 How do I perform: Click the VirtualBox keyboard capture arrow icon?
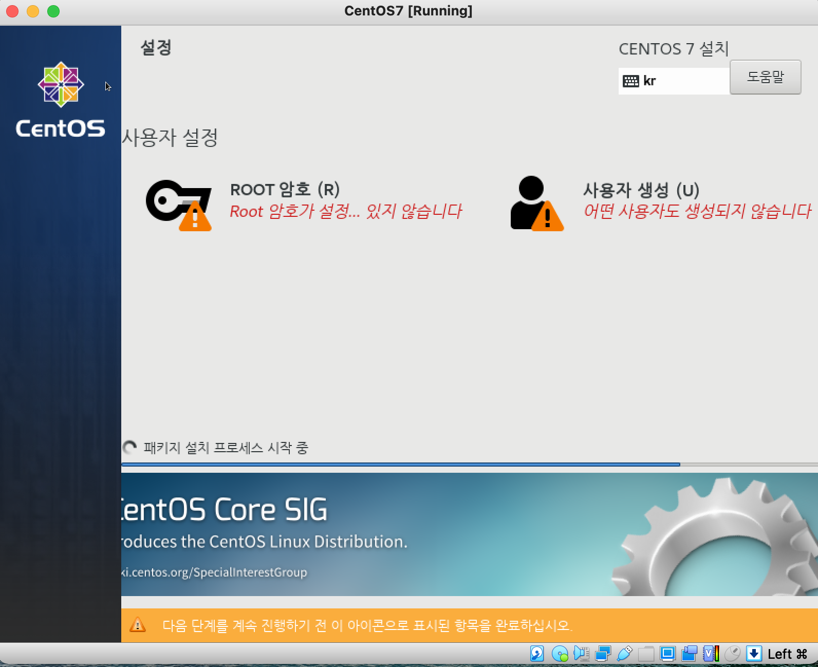[754, 654]
